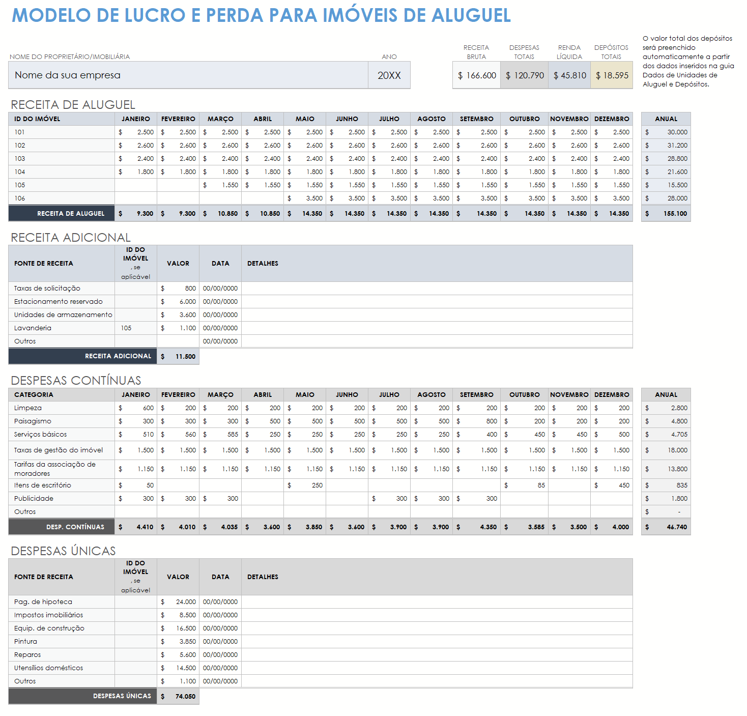Click the mortgage payment value 24.000
747x716 pixels.
pyautogui.click(x=178, y=602)
